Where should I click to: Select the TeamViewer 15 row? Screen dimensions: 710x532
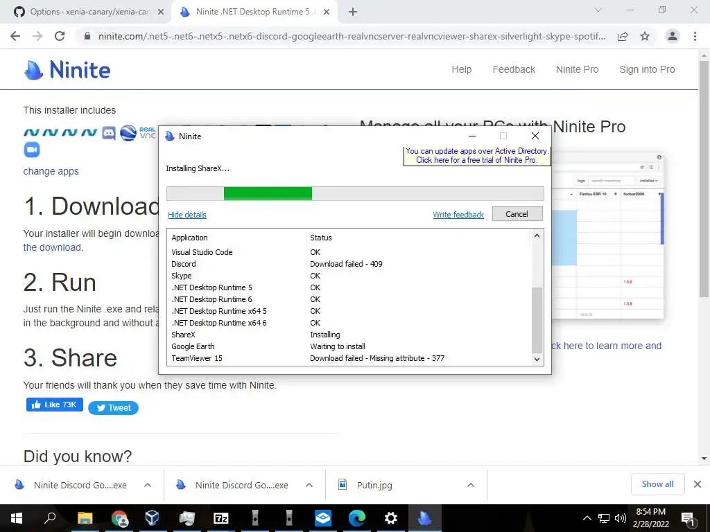(349, 358)
